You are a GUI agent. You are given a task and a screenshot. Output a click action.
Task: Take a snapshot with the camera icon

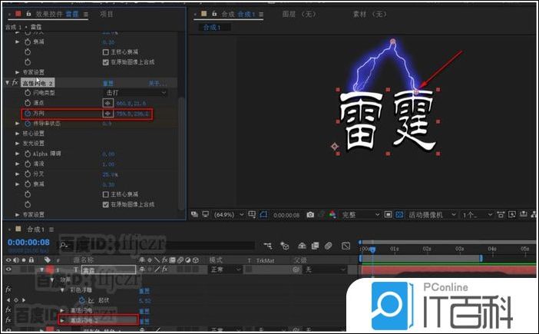[309, 215]
